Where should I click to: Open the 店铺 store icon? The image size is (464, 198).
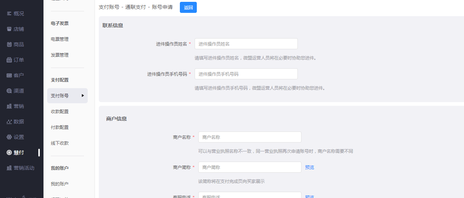point(9,29)
